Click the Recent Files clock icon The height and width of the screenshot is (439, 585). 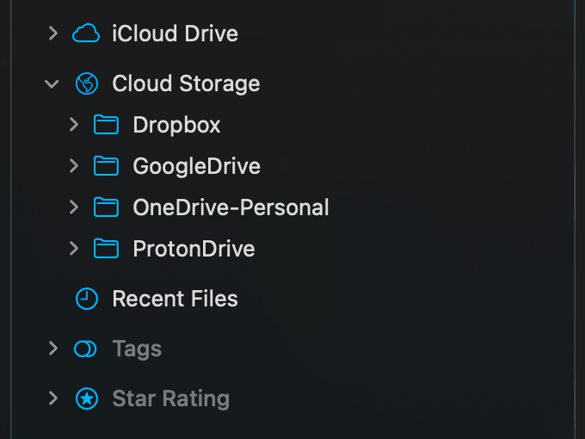(x=86, y=299)
